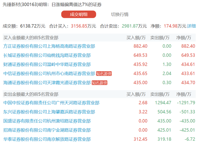
Task: Open 中信证券杭州市心南路证券营业部 link
Action: coord(49,74)
